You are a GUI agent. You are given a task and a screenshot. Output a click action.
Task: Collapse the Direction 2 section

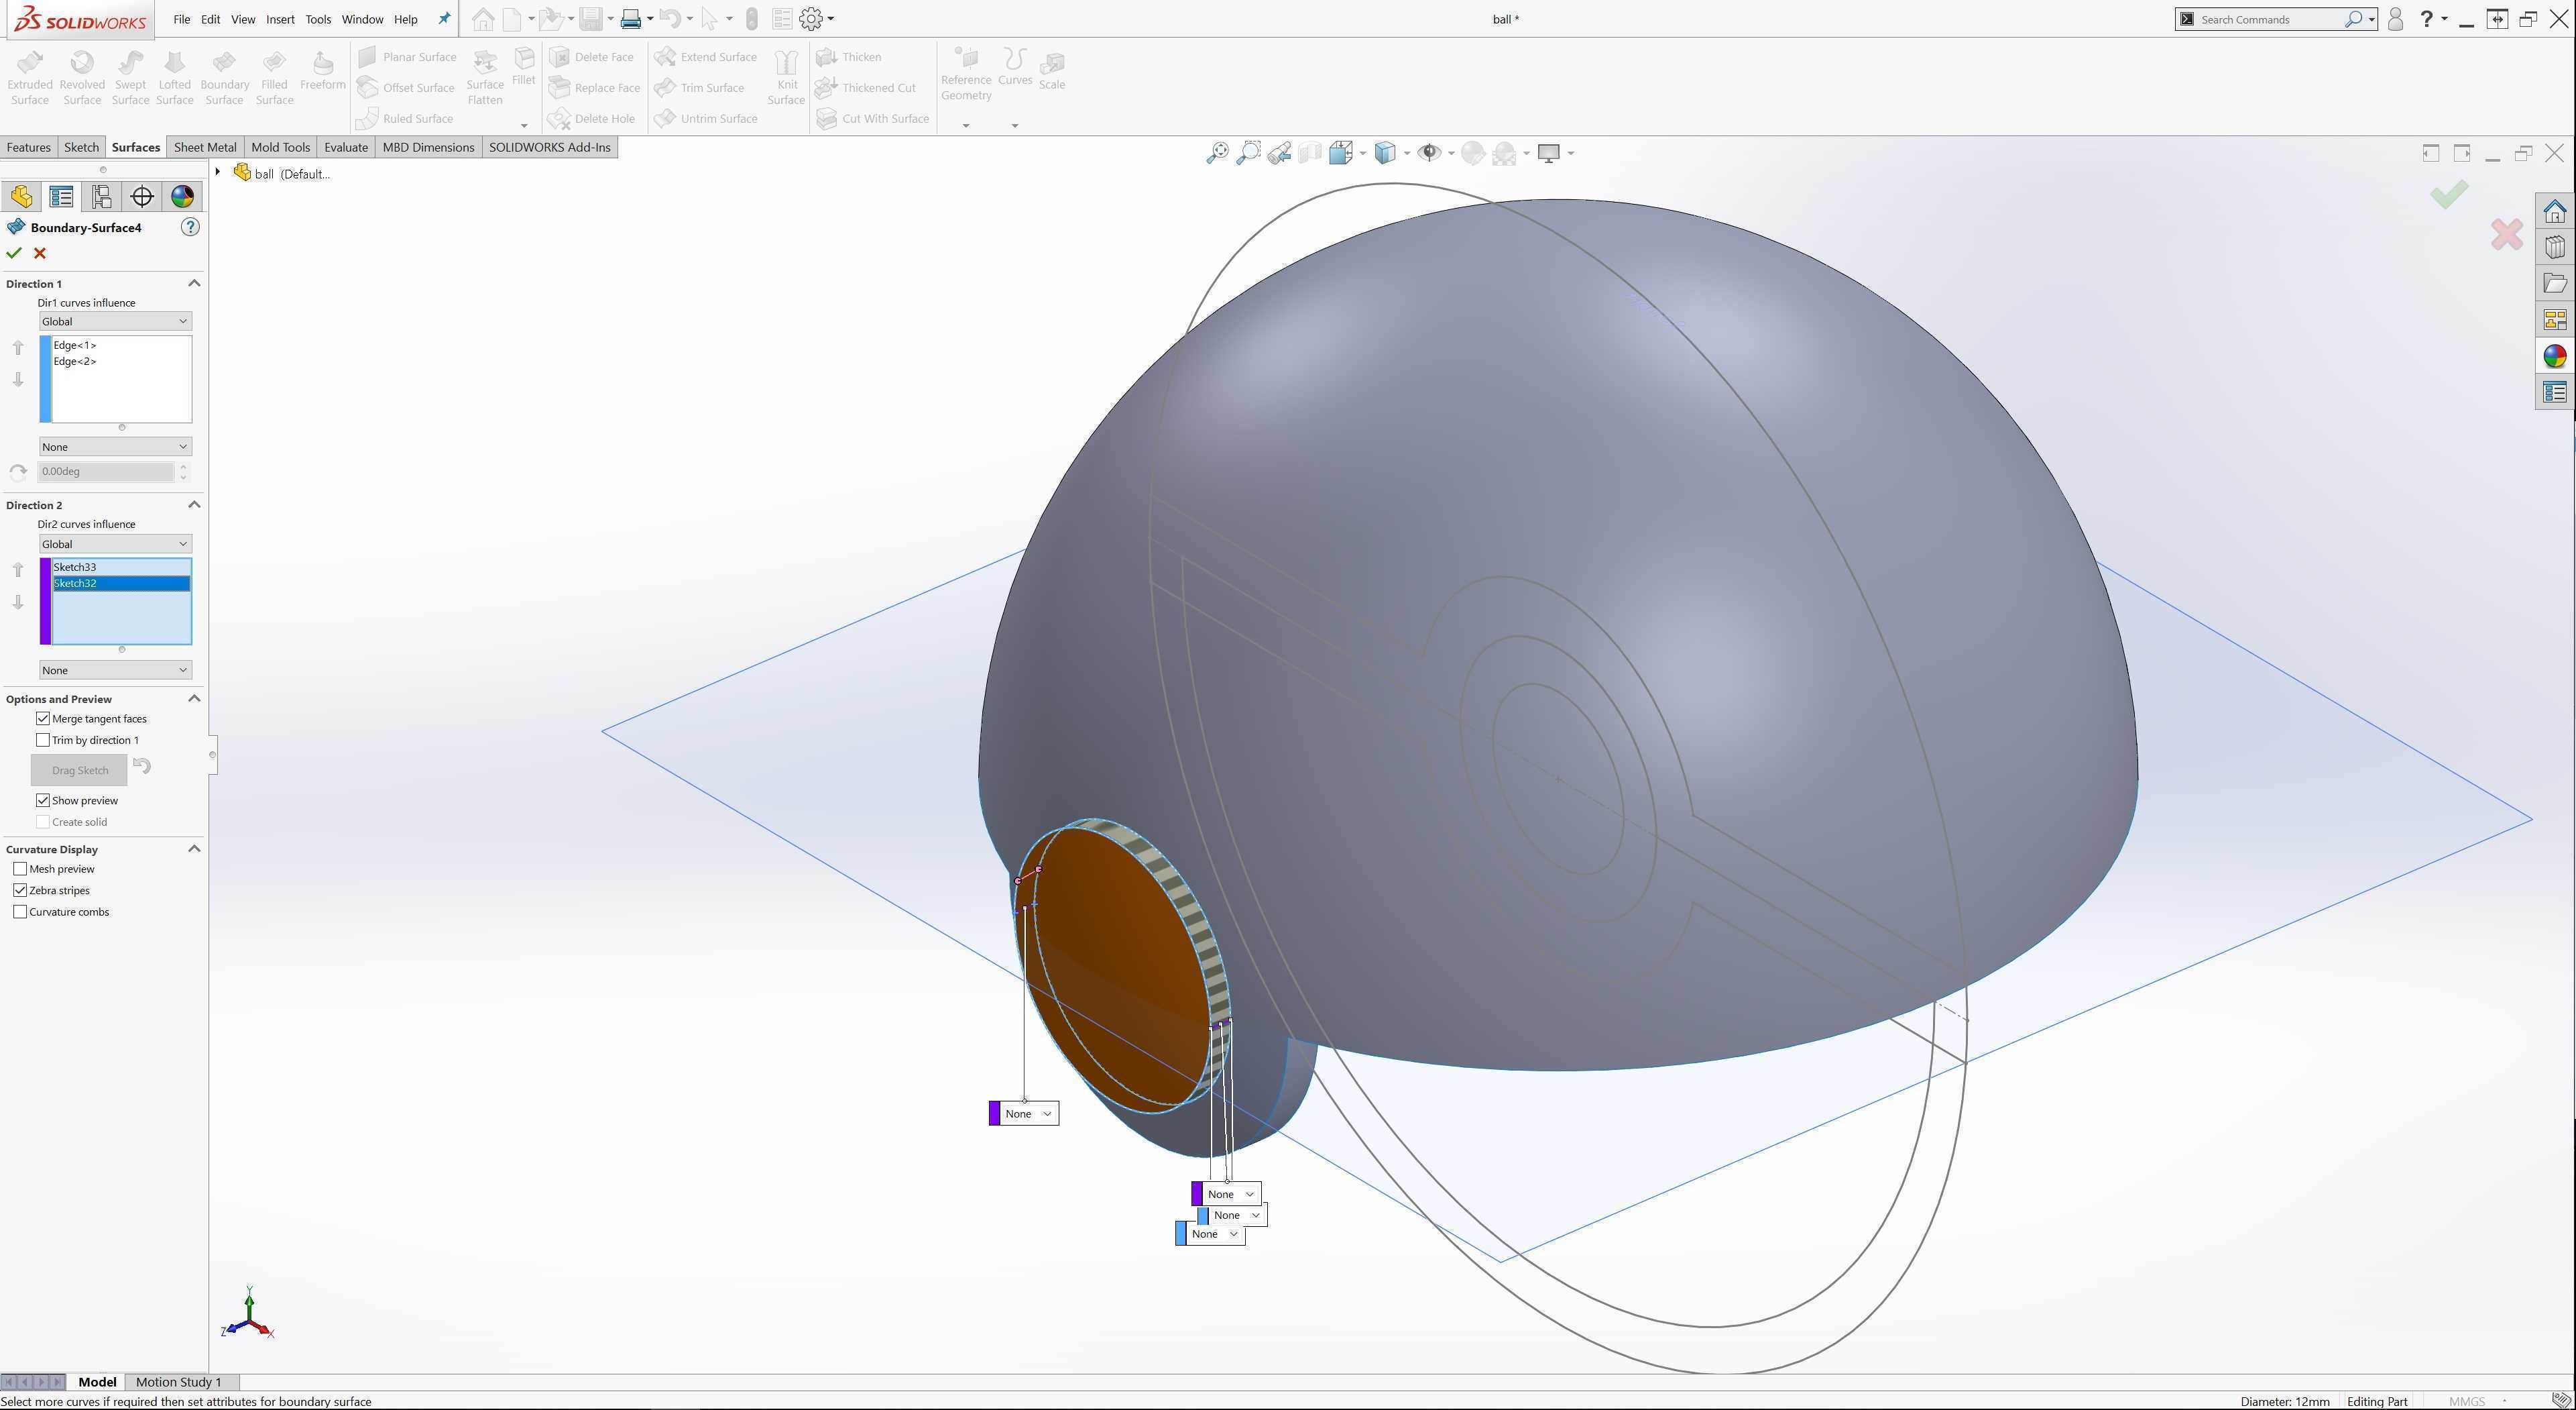(194, 504)
